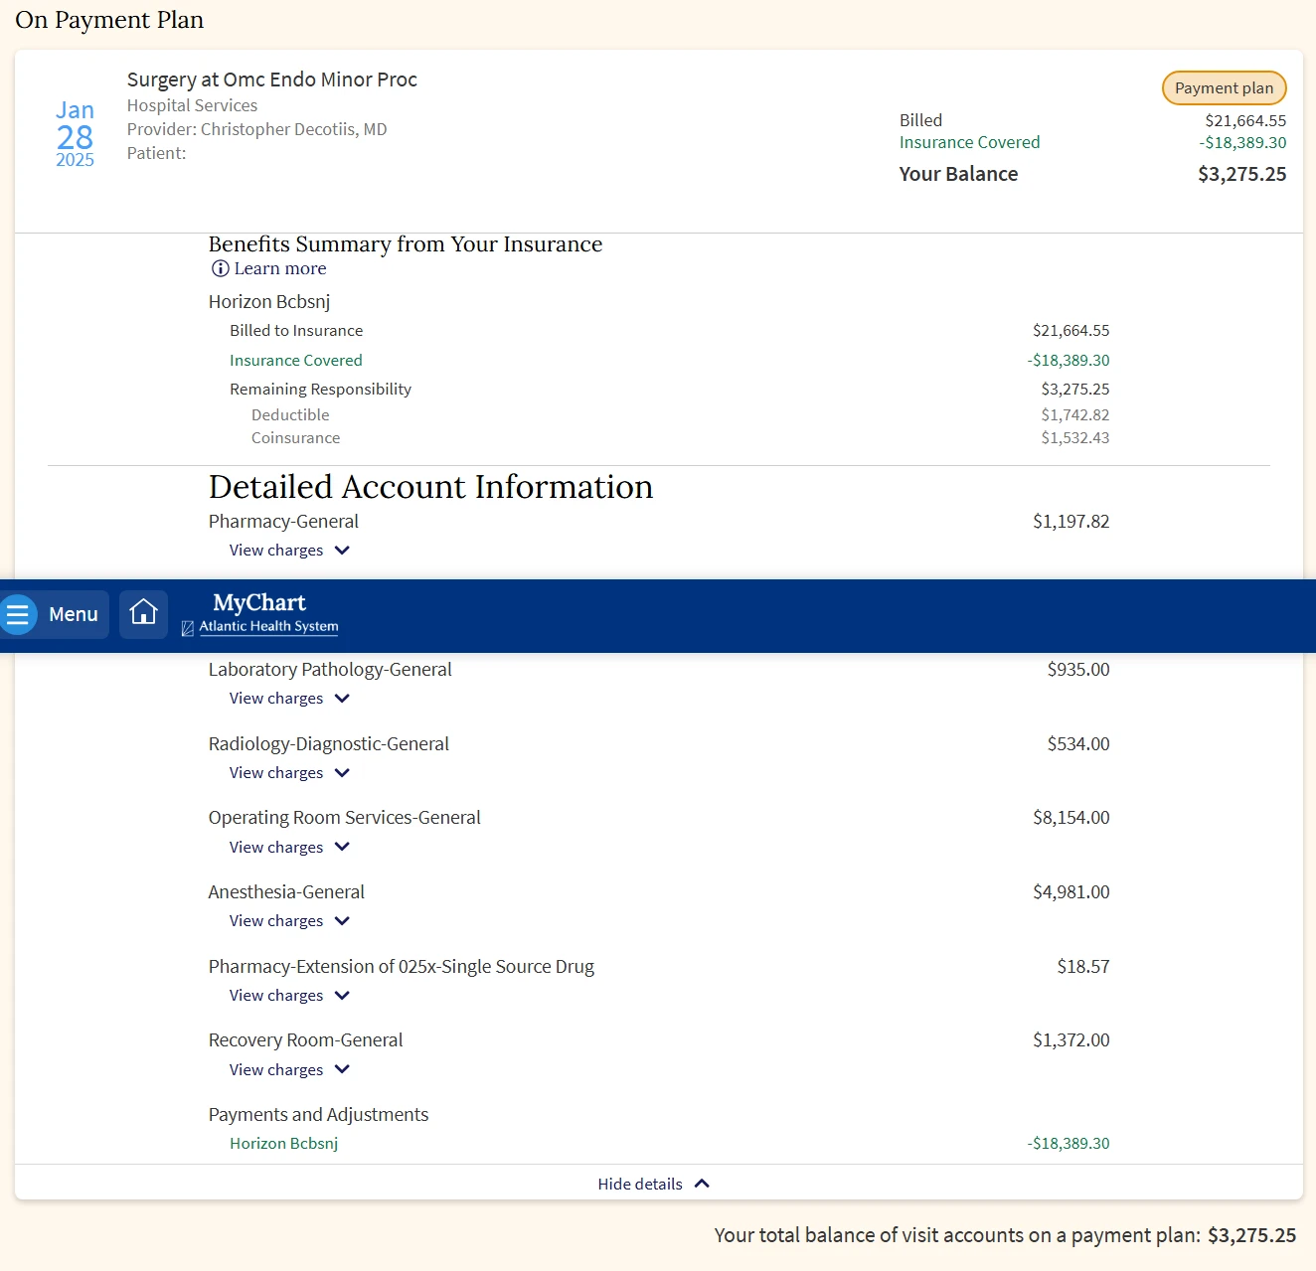The width and height of the screenshot is (1316, 1271).
Task: Click the Remaining Responsibility amount $3,275.25
Action: pos(1075,389)
